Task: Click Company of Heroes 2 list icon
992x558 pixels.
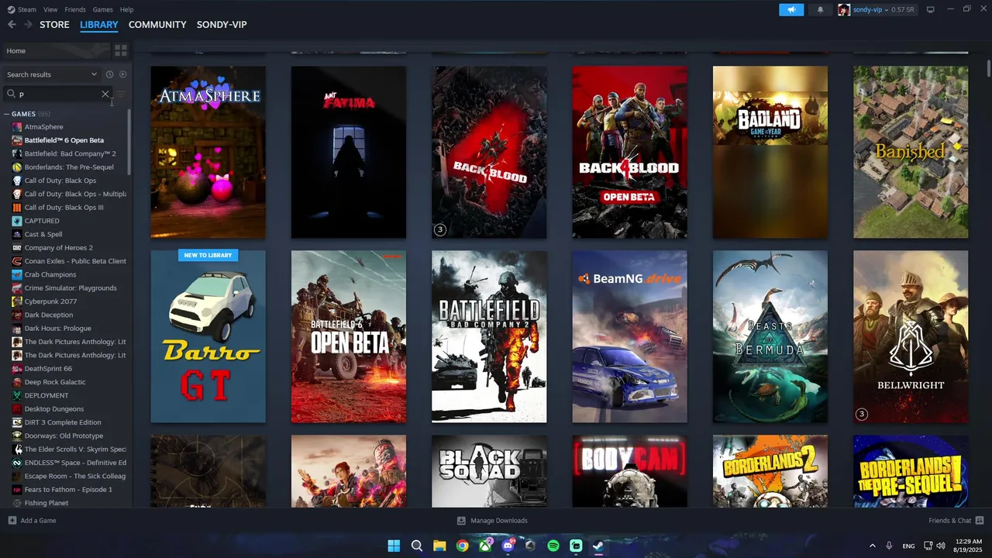Action: tap(17, 247)
